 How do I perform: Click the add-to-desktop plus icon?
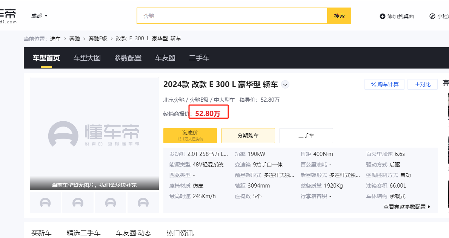tap(382, 16)
